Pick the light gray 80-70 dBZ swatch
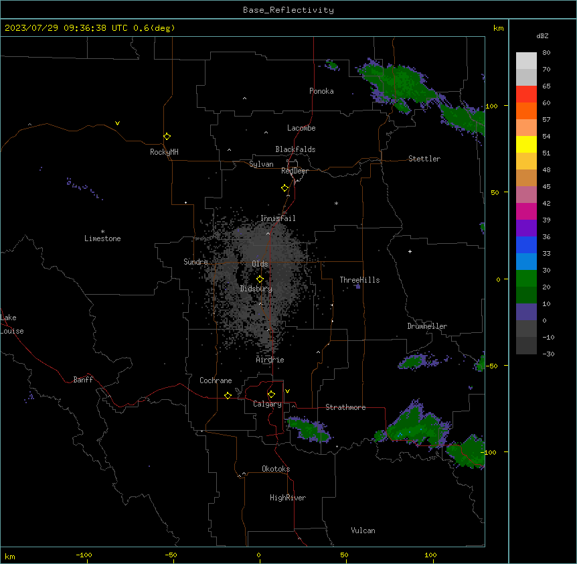This screenshot has width=577, height=564. (526, 61)
